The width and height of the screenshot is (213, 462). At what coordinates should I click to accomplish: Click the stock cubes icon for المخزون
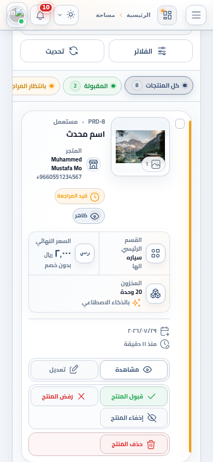[x=156, y=293]
